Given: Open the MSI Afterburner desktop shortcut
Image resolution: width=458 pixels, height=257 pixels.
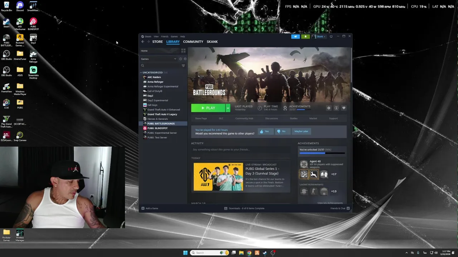Looking at the screenshot, I should tap(20, 24).
